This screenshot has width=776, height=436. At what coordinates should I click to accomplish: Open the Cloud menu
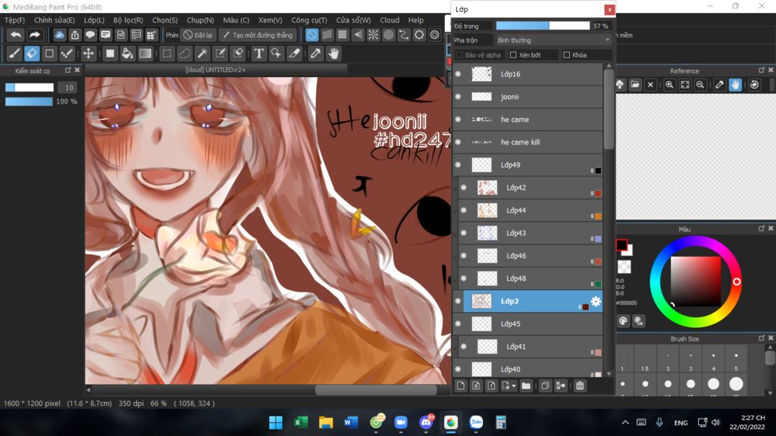[x=390, y=20]
